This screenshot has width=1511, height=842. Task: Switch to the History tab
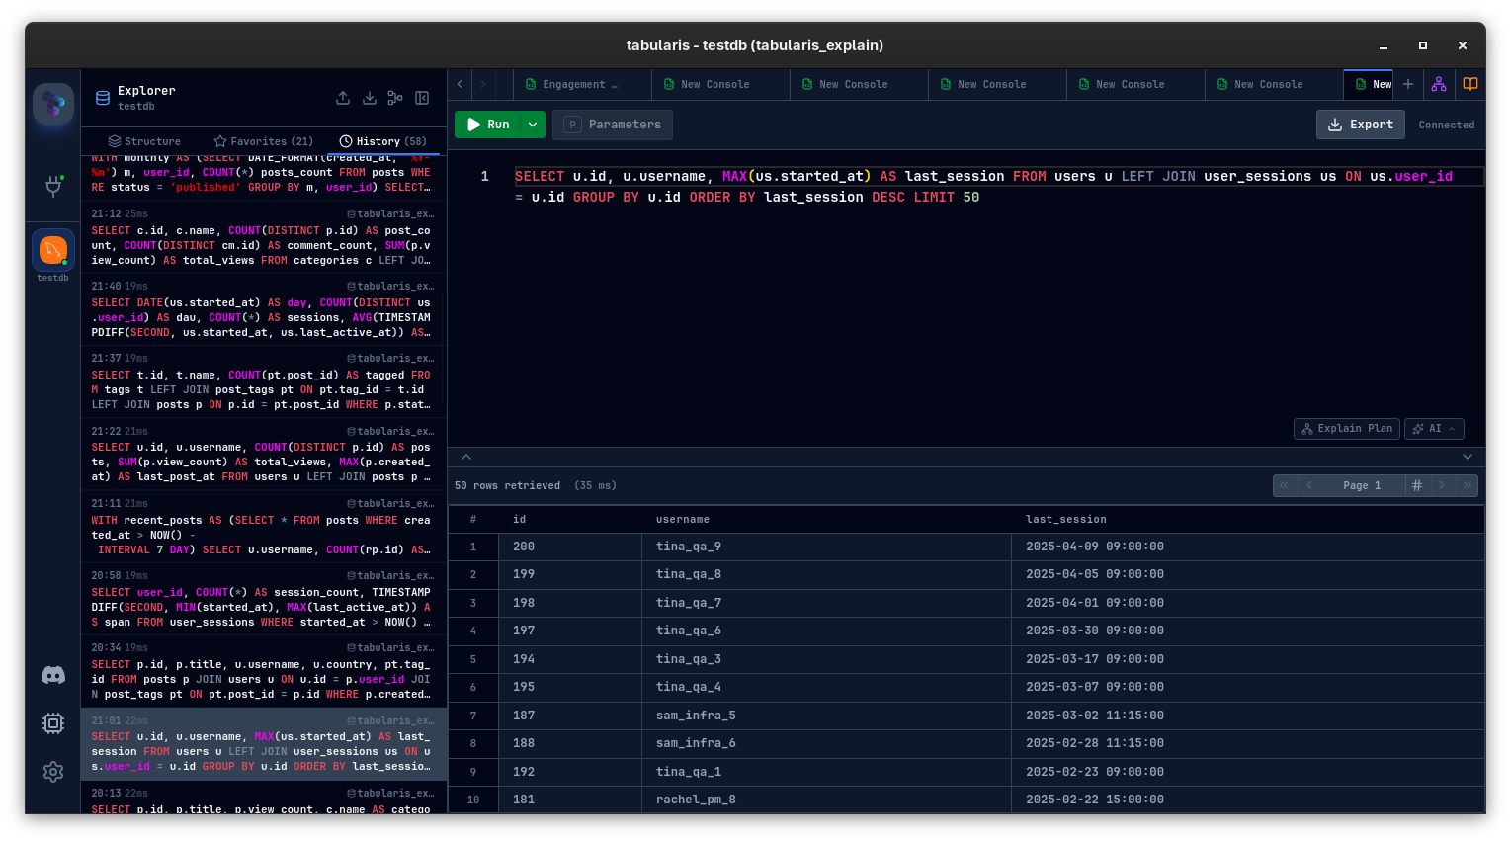[382, 141]
